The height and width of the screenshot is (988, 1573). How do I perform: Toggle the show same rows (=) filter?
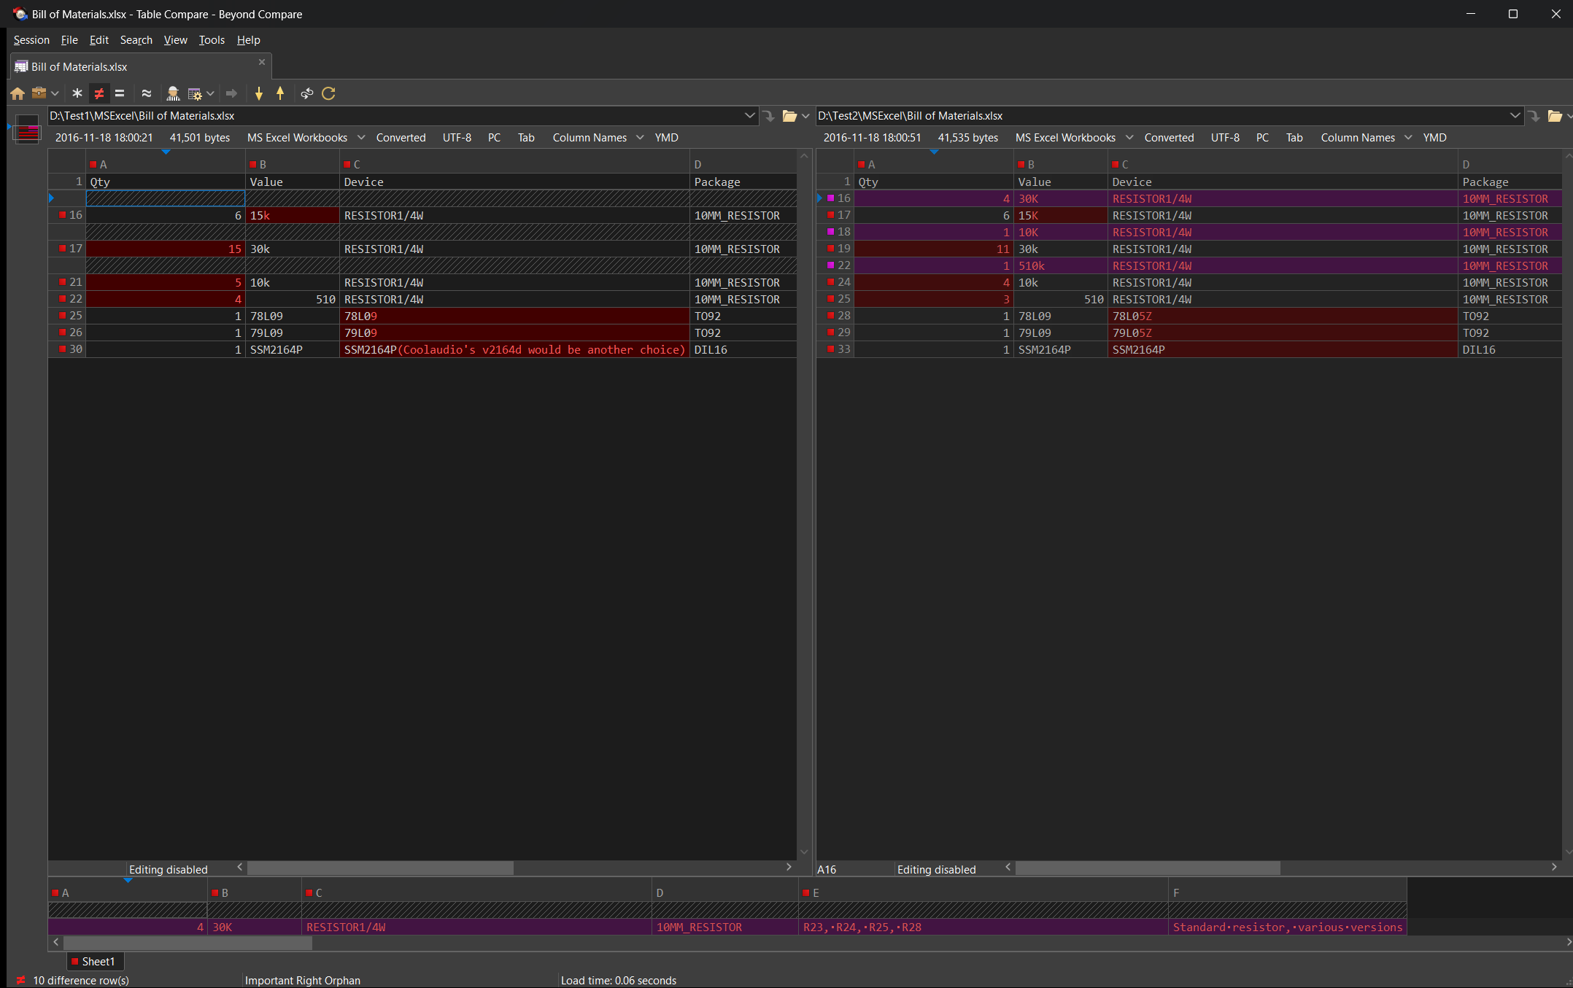pos(120,93)
